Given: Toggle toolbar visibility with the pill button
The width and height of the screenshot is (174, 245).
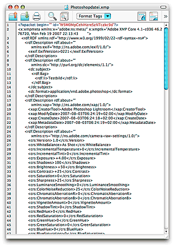Looking at the screenshot, I should coord(163,7).
